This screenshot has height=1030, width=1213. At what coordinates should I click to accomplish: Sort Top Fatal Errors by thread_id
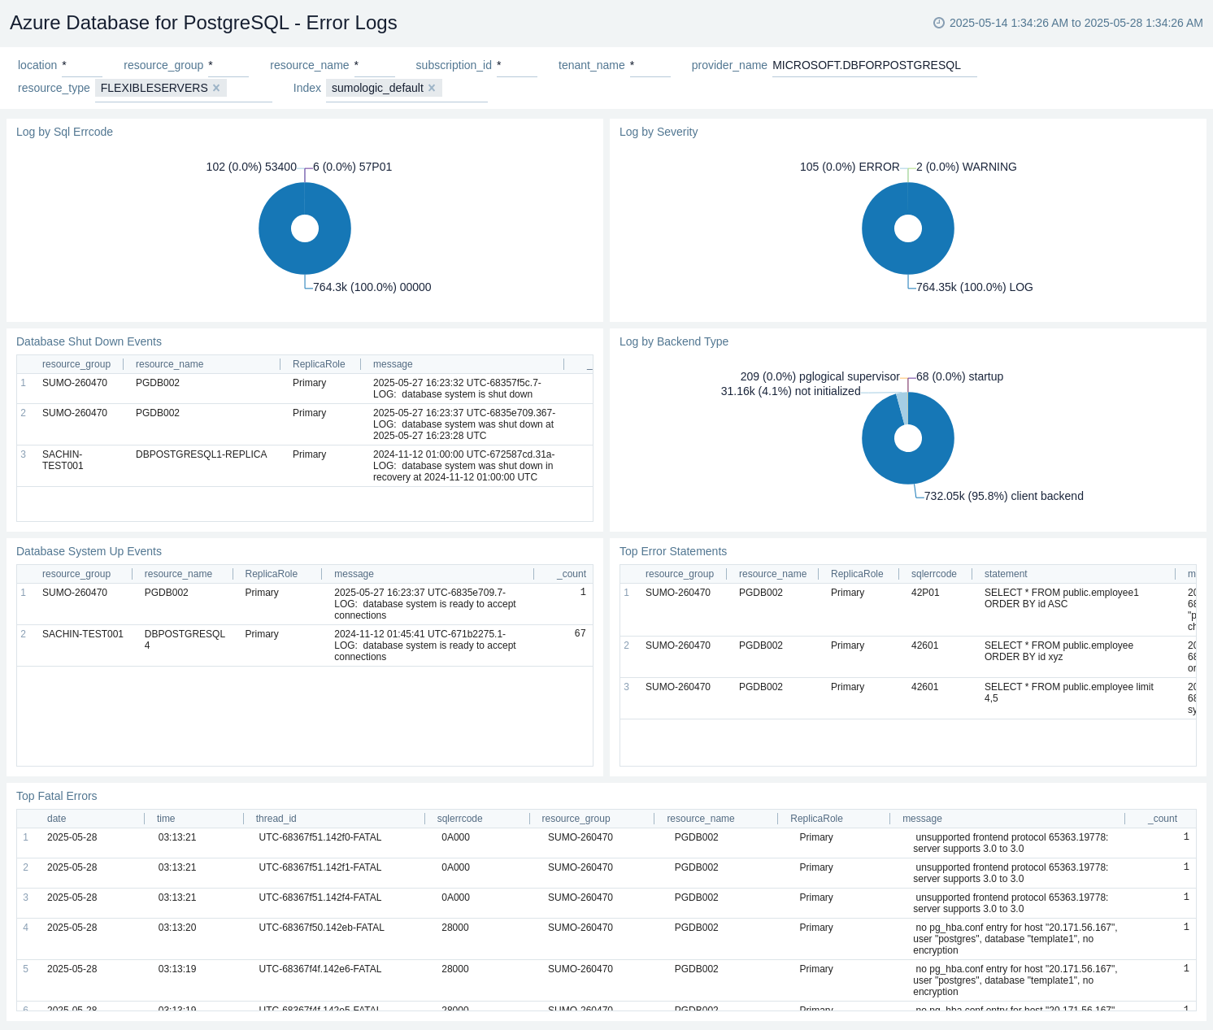tap(276, 819)
